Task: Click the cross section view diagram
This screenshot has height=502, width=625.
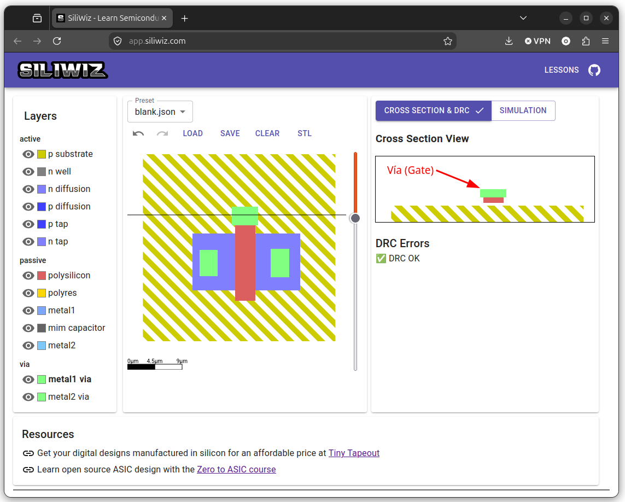Action: (485, 189)
